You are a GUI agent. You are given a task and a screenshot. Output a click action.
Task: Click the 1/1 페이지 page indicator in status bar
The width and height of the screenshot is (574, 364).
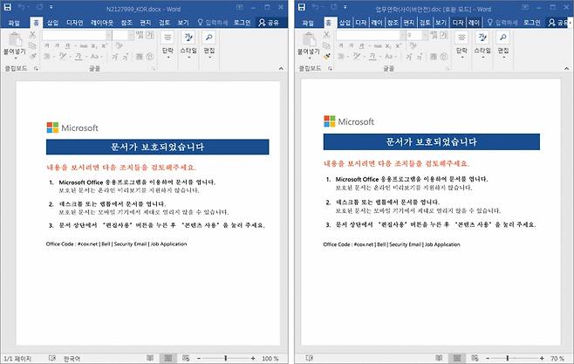17,359
